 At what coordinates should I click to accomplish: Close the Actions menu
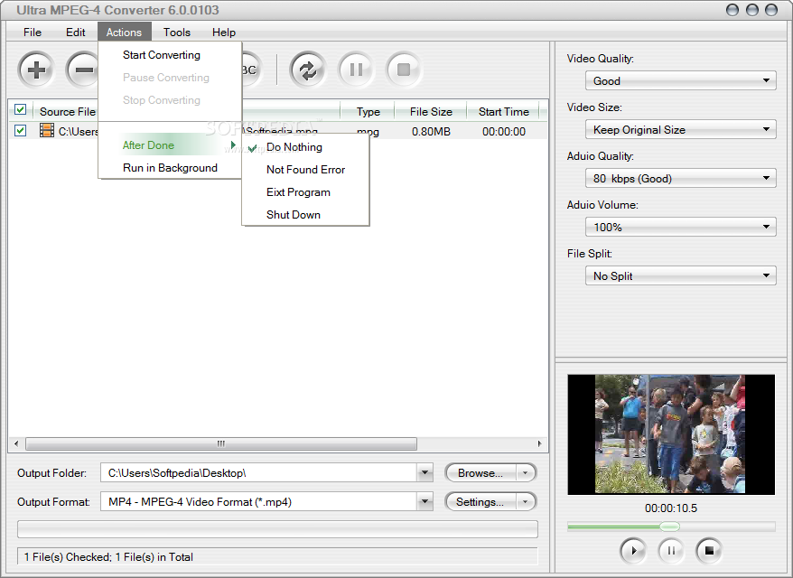coord(124,32)
